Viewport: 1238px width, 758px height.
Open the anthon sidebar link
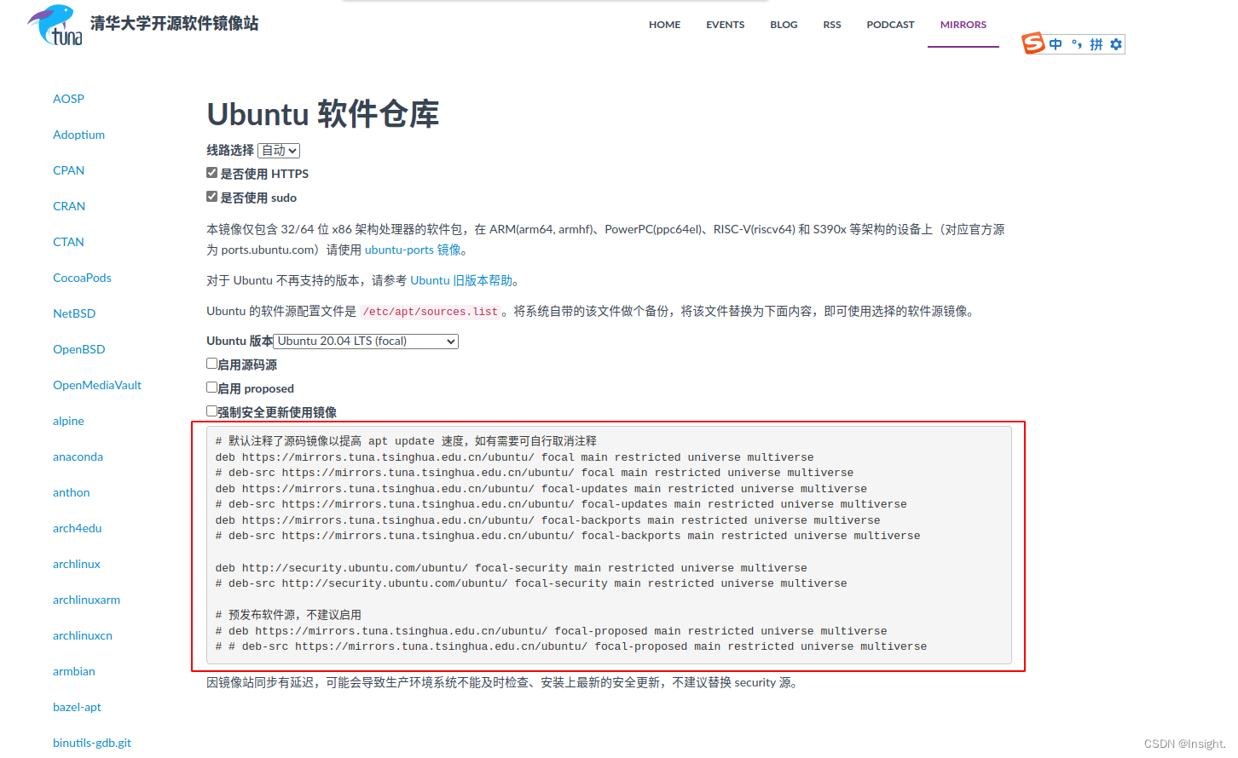[71, 492]
